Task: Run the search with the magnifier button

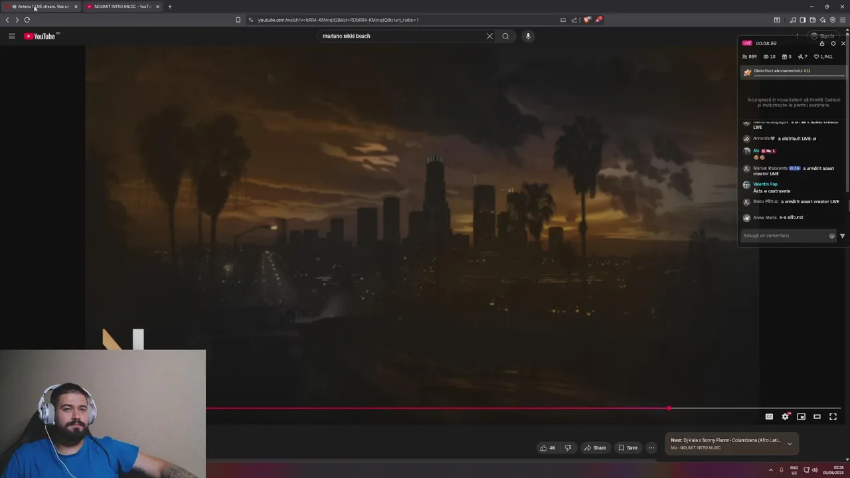Action: [x=505, y=36]
